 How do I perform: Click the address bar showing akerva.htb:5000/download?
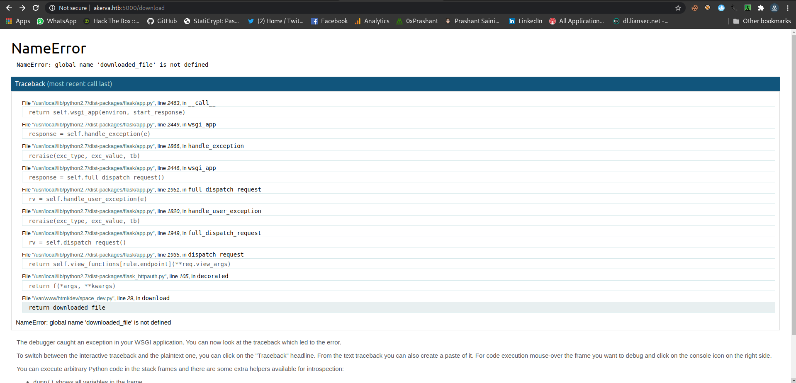tap(129, 7)
